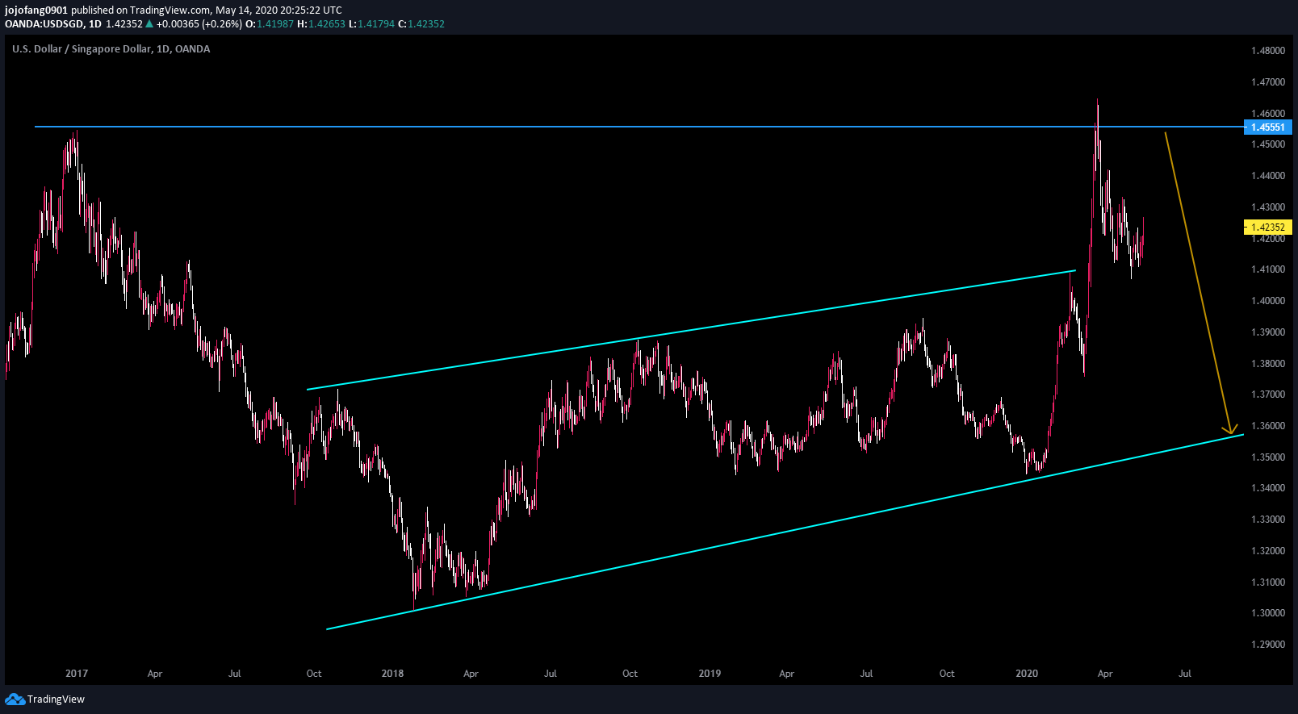Click the last Jul label on the time axis
Viewport: 1298px width, 714px height.
pos(1185,674)
